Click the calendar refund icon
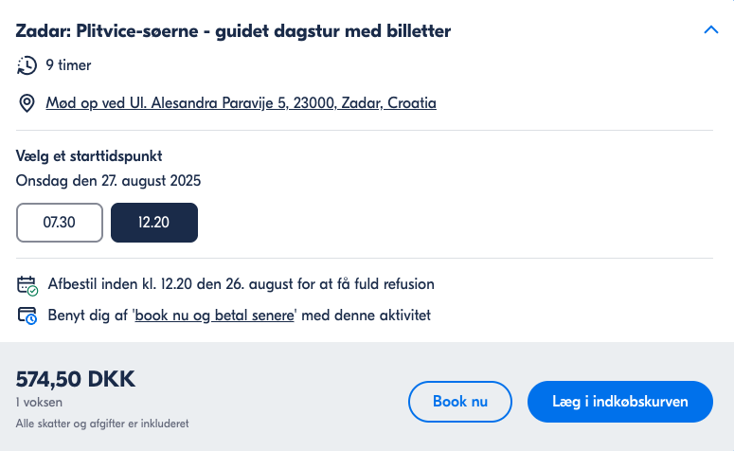The image size is (734, 451). 27,285
